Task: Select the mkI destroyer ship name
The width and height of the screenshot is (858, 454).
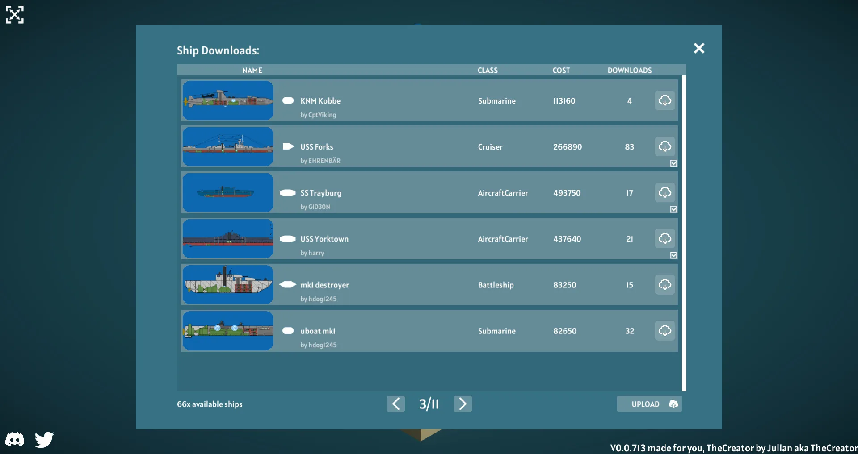Action: click(325, 285)
